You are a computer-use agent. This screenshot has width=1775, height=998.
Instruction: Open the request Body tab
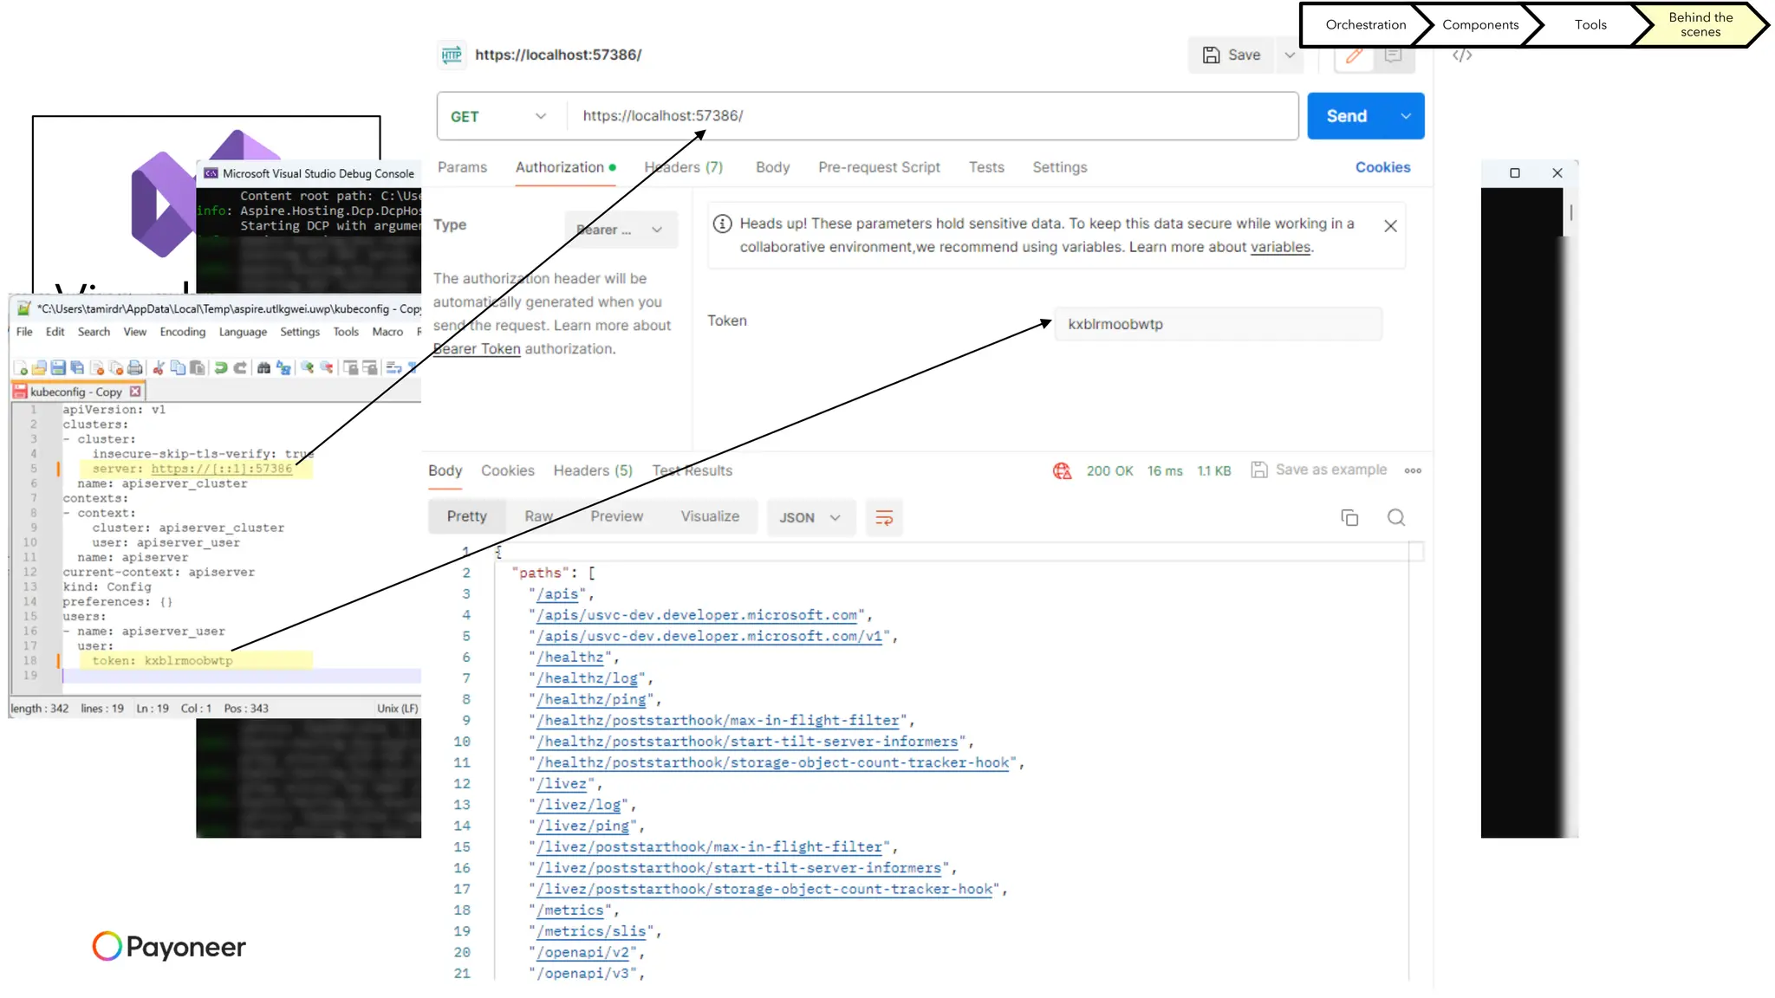point(772,167)
